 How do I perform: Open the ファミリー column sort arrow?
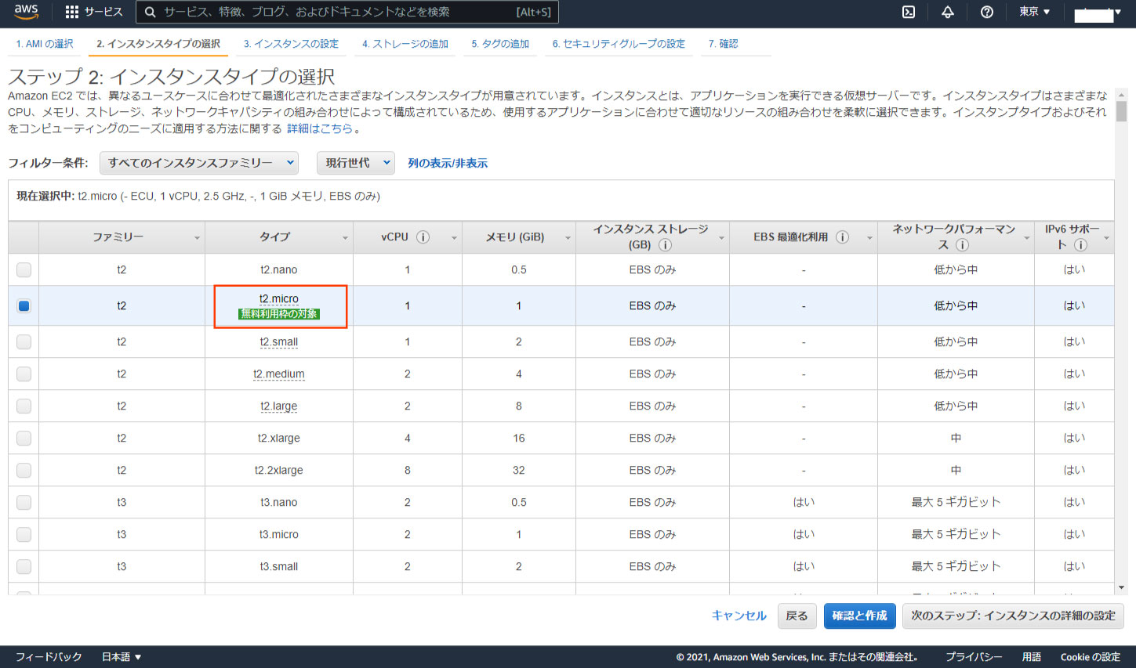pos(197,238)
